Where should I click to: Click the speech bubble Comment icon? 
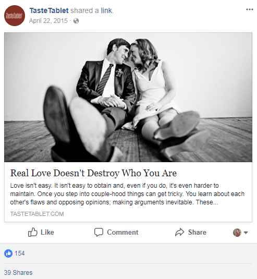click(x=99, y=232)
